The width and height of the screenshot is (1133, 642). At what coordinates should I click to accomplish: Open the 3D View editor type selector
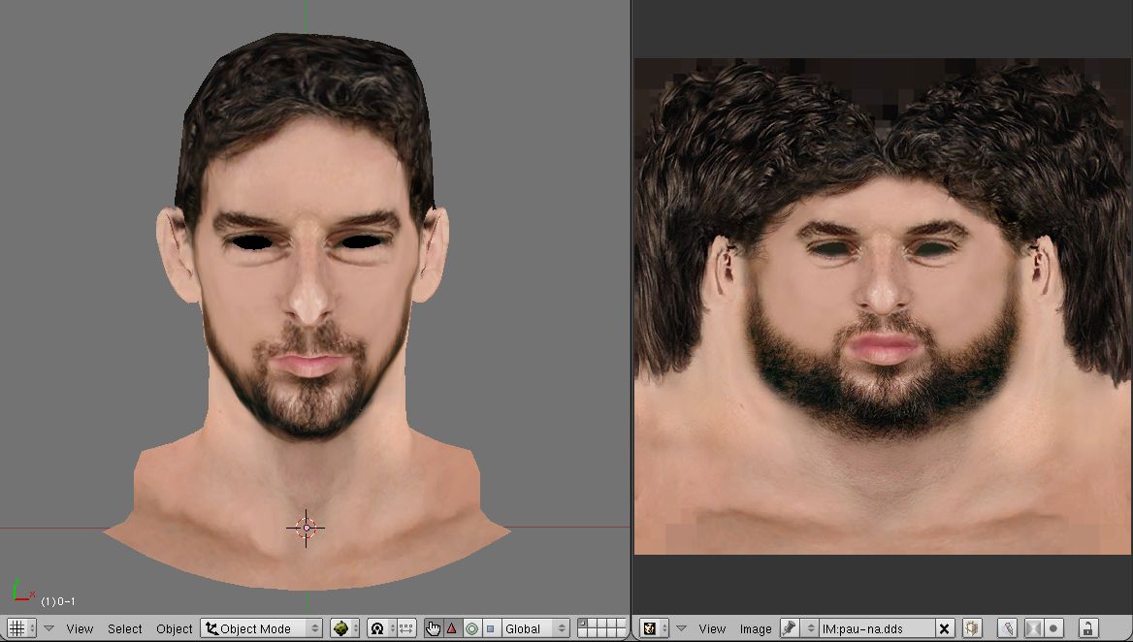click(21, 628)
